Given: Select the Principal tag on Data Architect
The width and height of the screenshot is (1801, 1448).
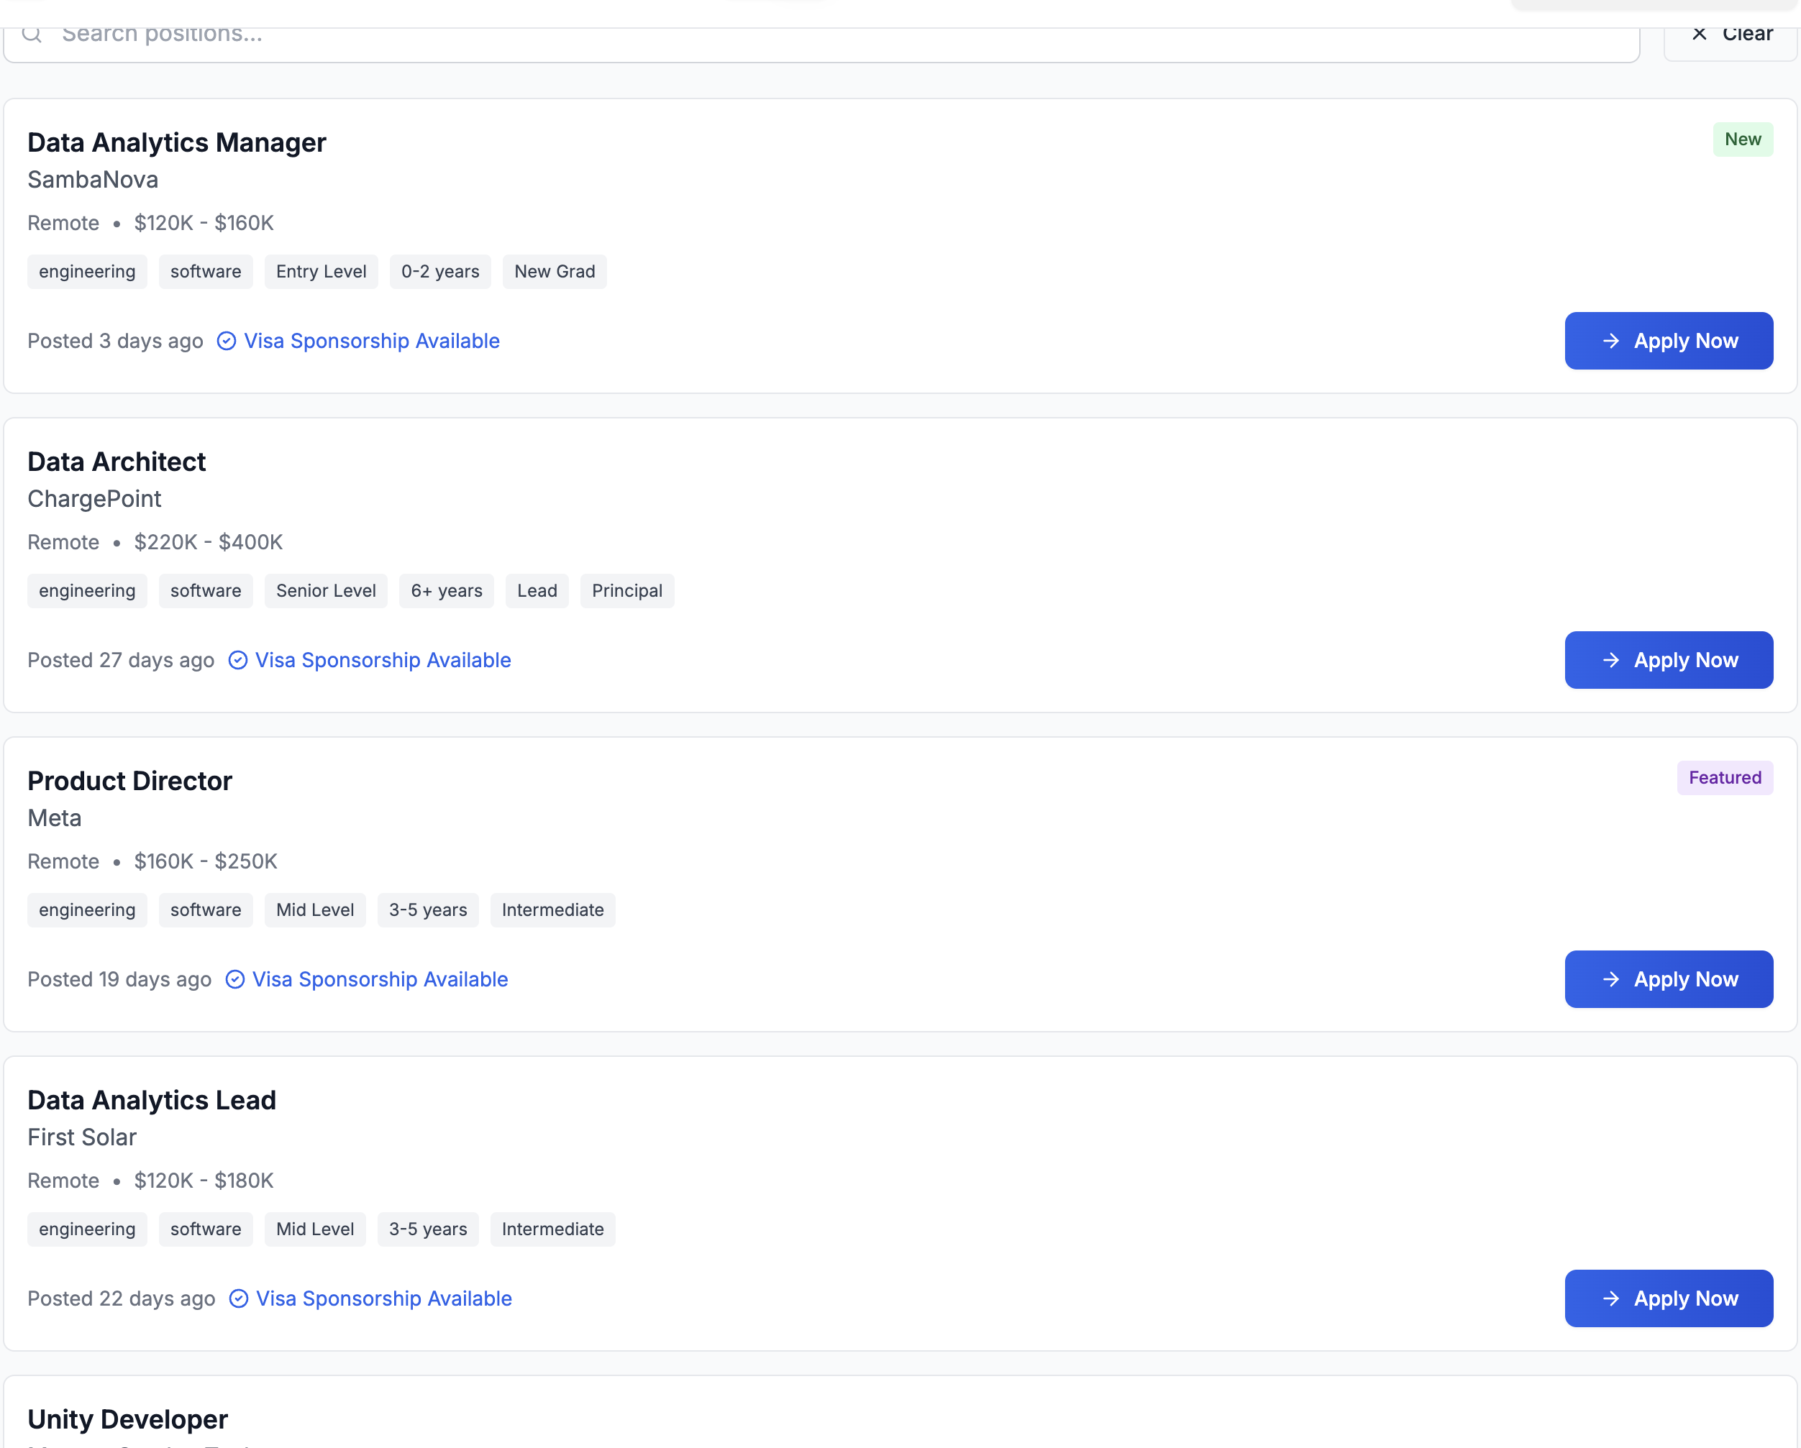Looking at the screenshot, I should [626, 590].
